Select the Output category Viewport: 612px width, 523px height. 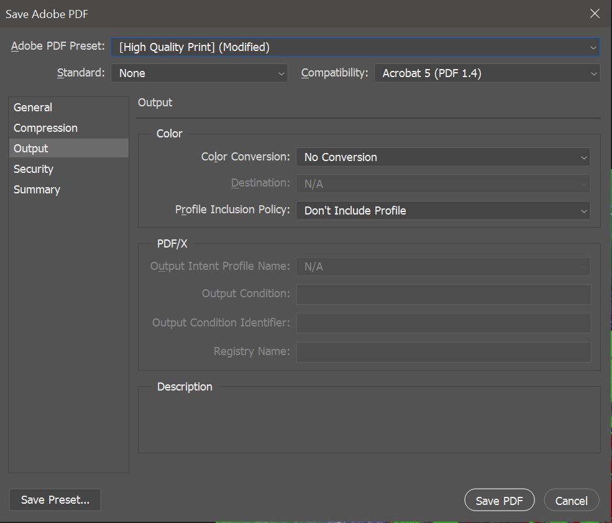69,149
